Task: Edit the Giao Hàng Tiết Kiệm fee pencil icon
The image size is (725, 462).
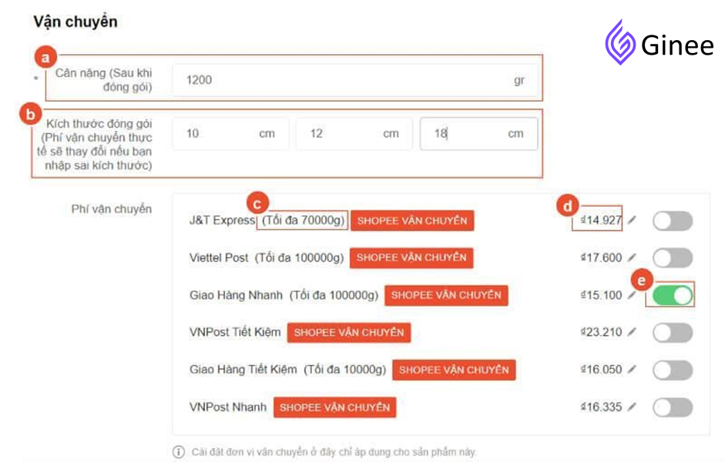Action: (632, 369)
